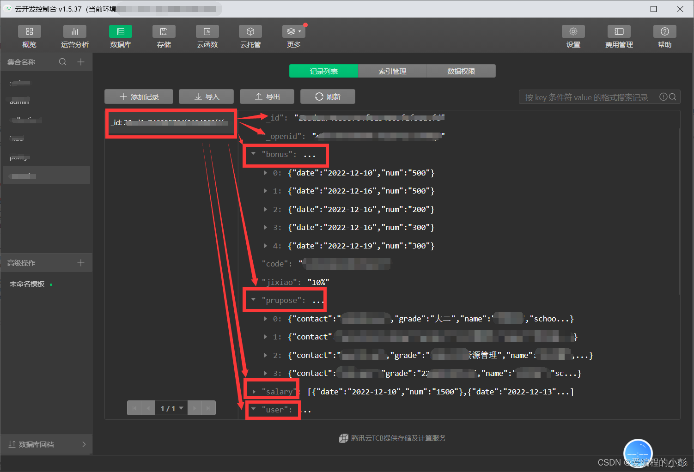Expand prupose item 2 row
The width and height of the screenshot is (694, 472).
pyautogui.click(x=266, y=355)
